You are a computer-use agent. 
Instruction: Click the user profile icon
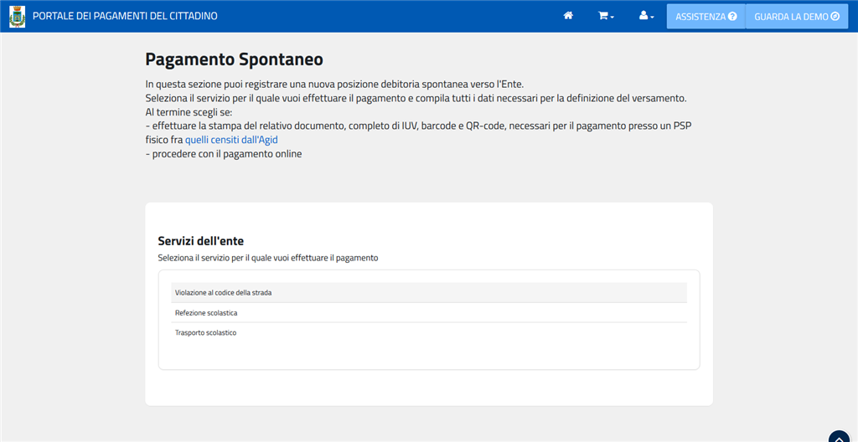[x=643, y=16]
